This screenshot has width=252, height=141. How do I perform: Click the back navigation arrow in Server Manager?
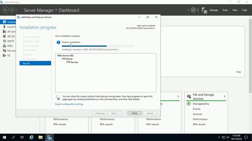pyautogui.click(x=5, y=10)
